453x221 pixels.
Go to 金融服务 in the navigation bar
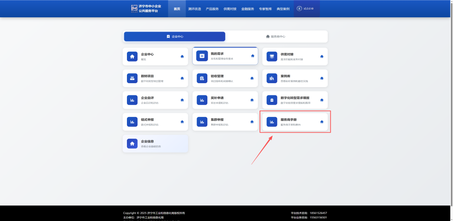point(247,9)
